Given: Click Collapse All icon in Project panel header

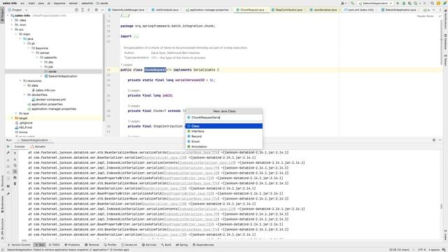Looking at the screenshot, I should [x=89, y=10].
